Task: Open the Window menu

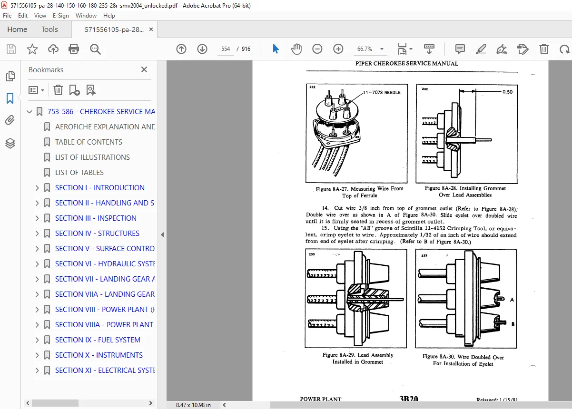Action: click(86, 16)
